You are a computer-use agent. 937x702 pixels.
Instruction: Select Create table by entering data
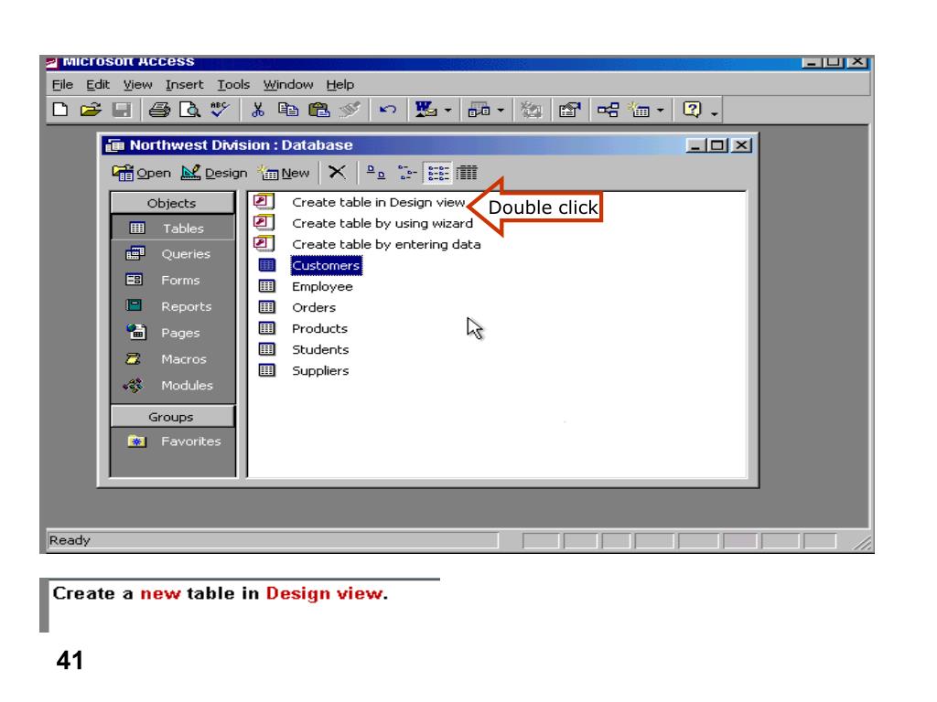pos(386,244)
